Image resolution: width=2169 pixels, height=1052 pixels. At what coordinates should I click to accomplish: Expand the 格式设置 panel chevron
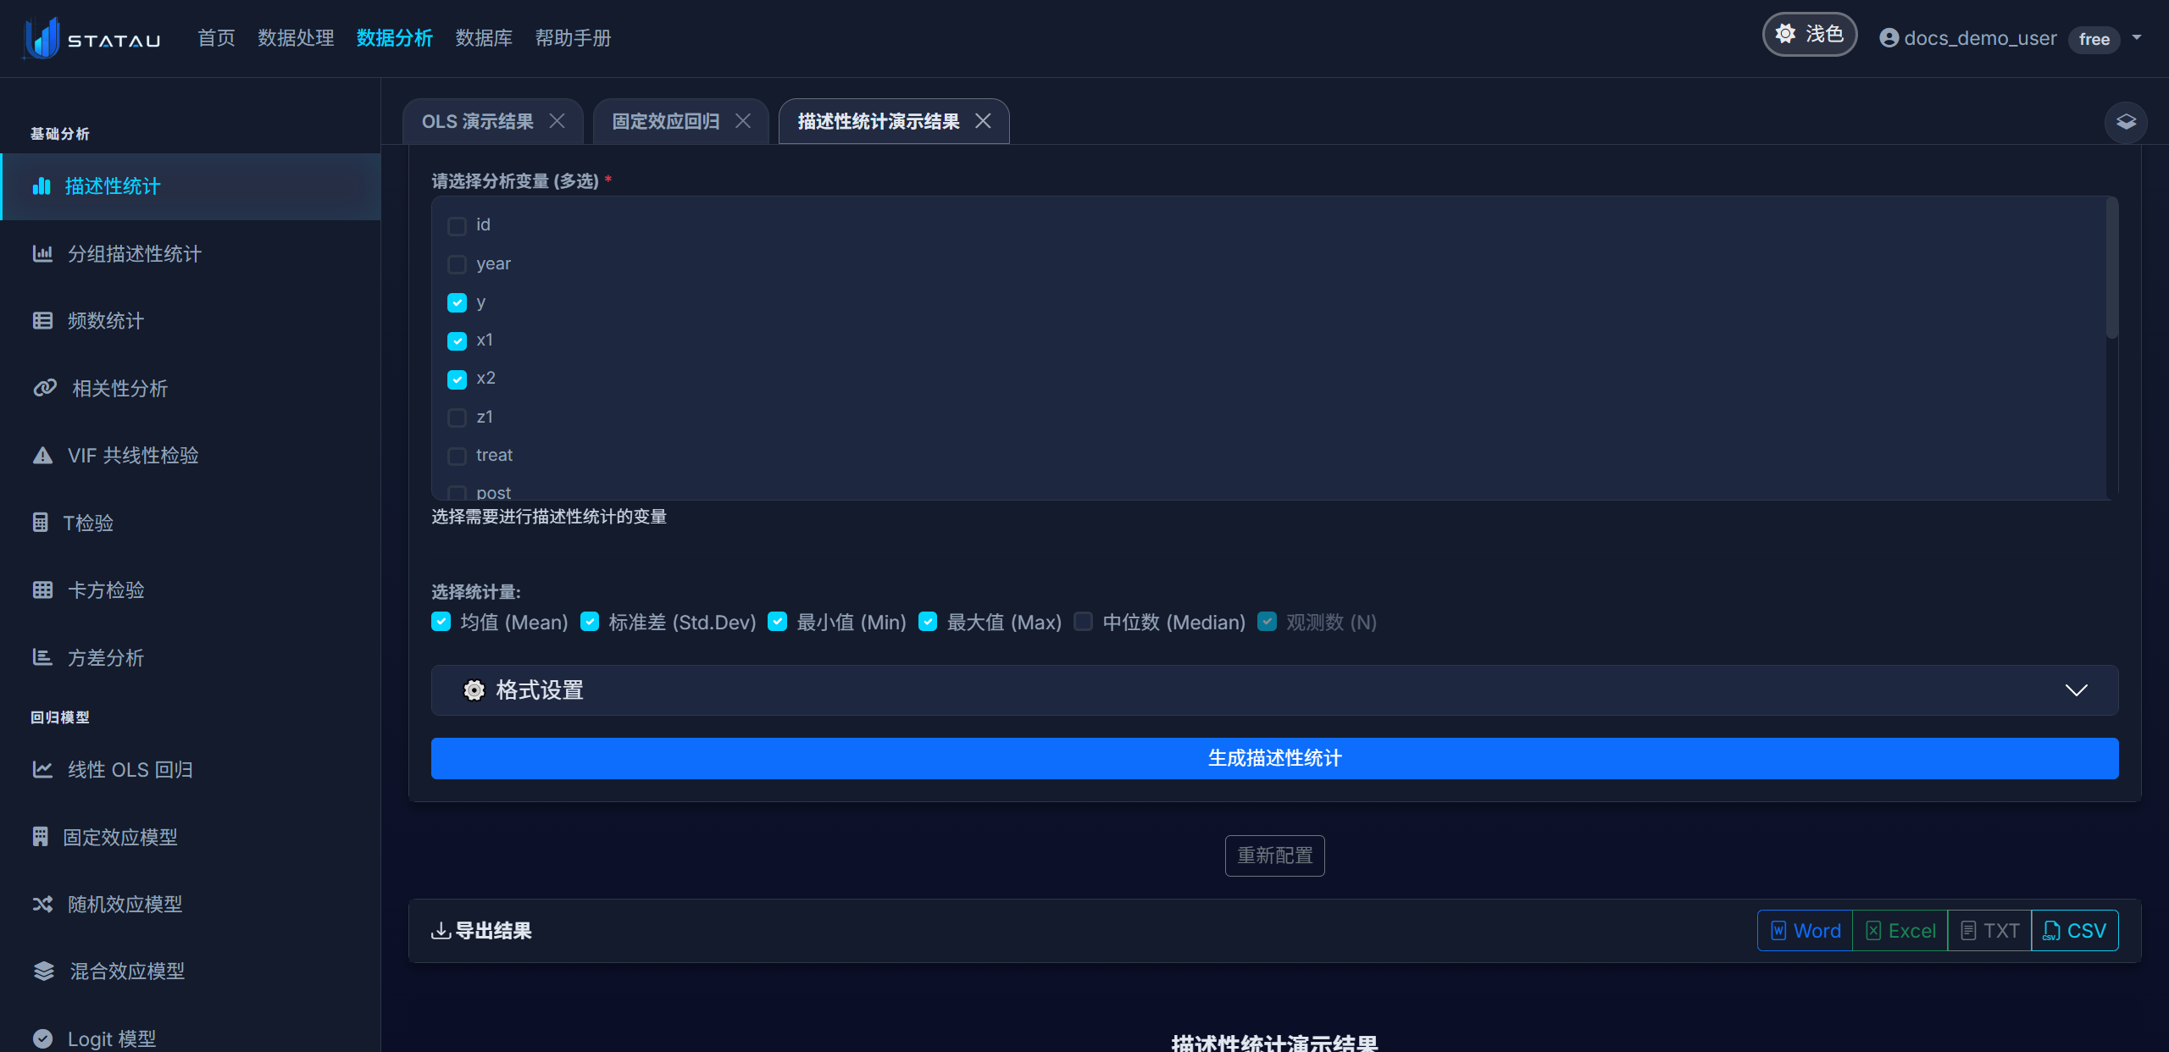pyautogui.click(x=2076, y=690)
